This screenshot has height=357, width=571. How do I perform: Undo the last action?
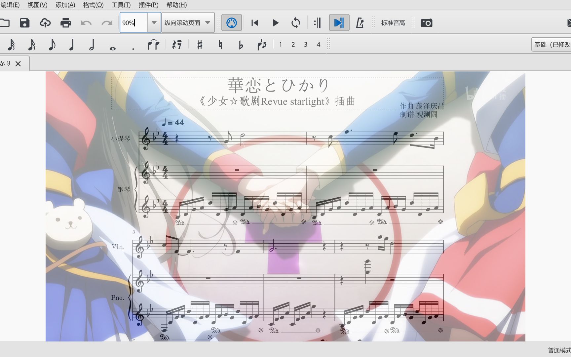[x=86, y=23]
